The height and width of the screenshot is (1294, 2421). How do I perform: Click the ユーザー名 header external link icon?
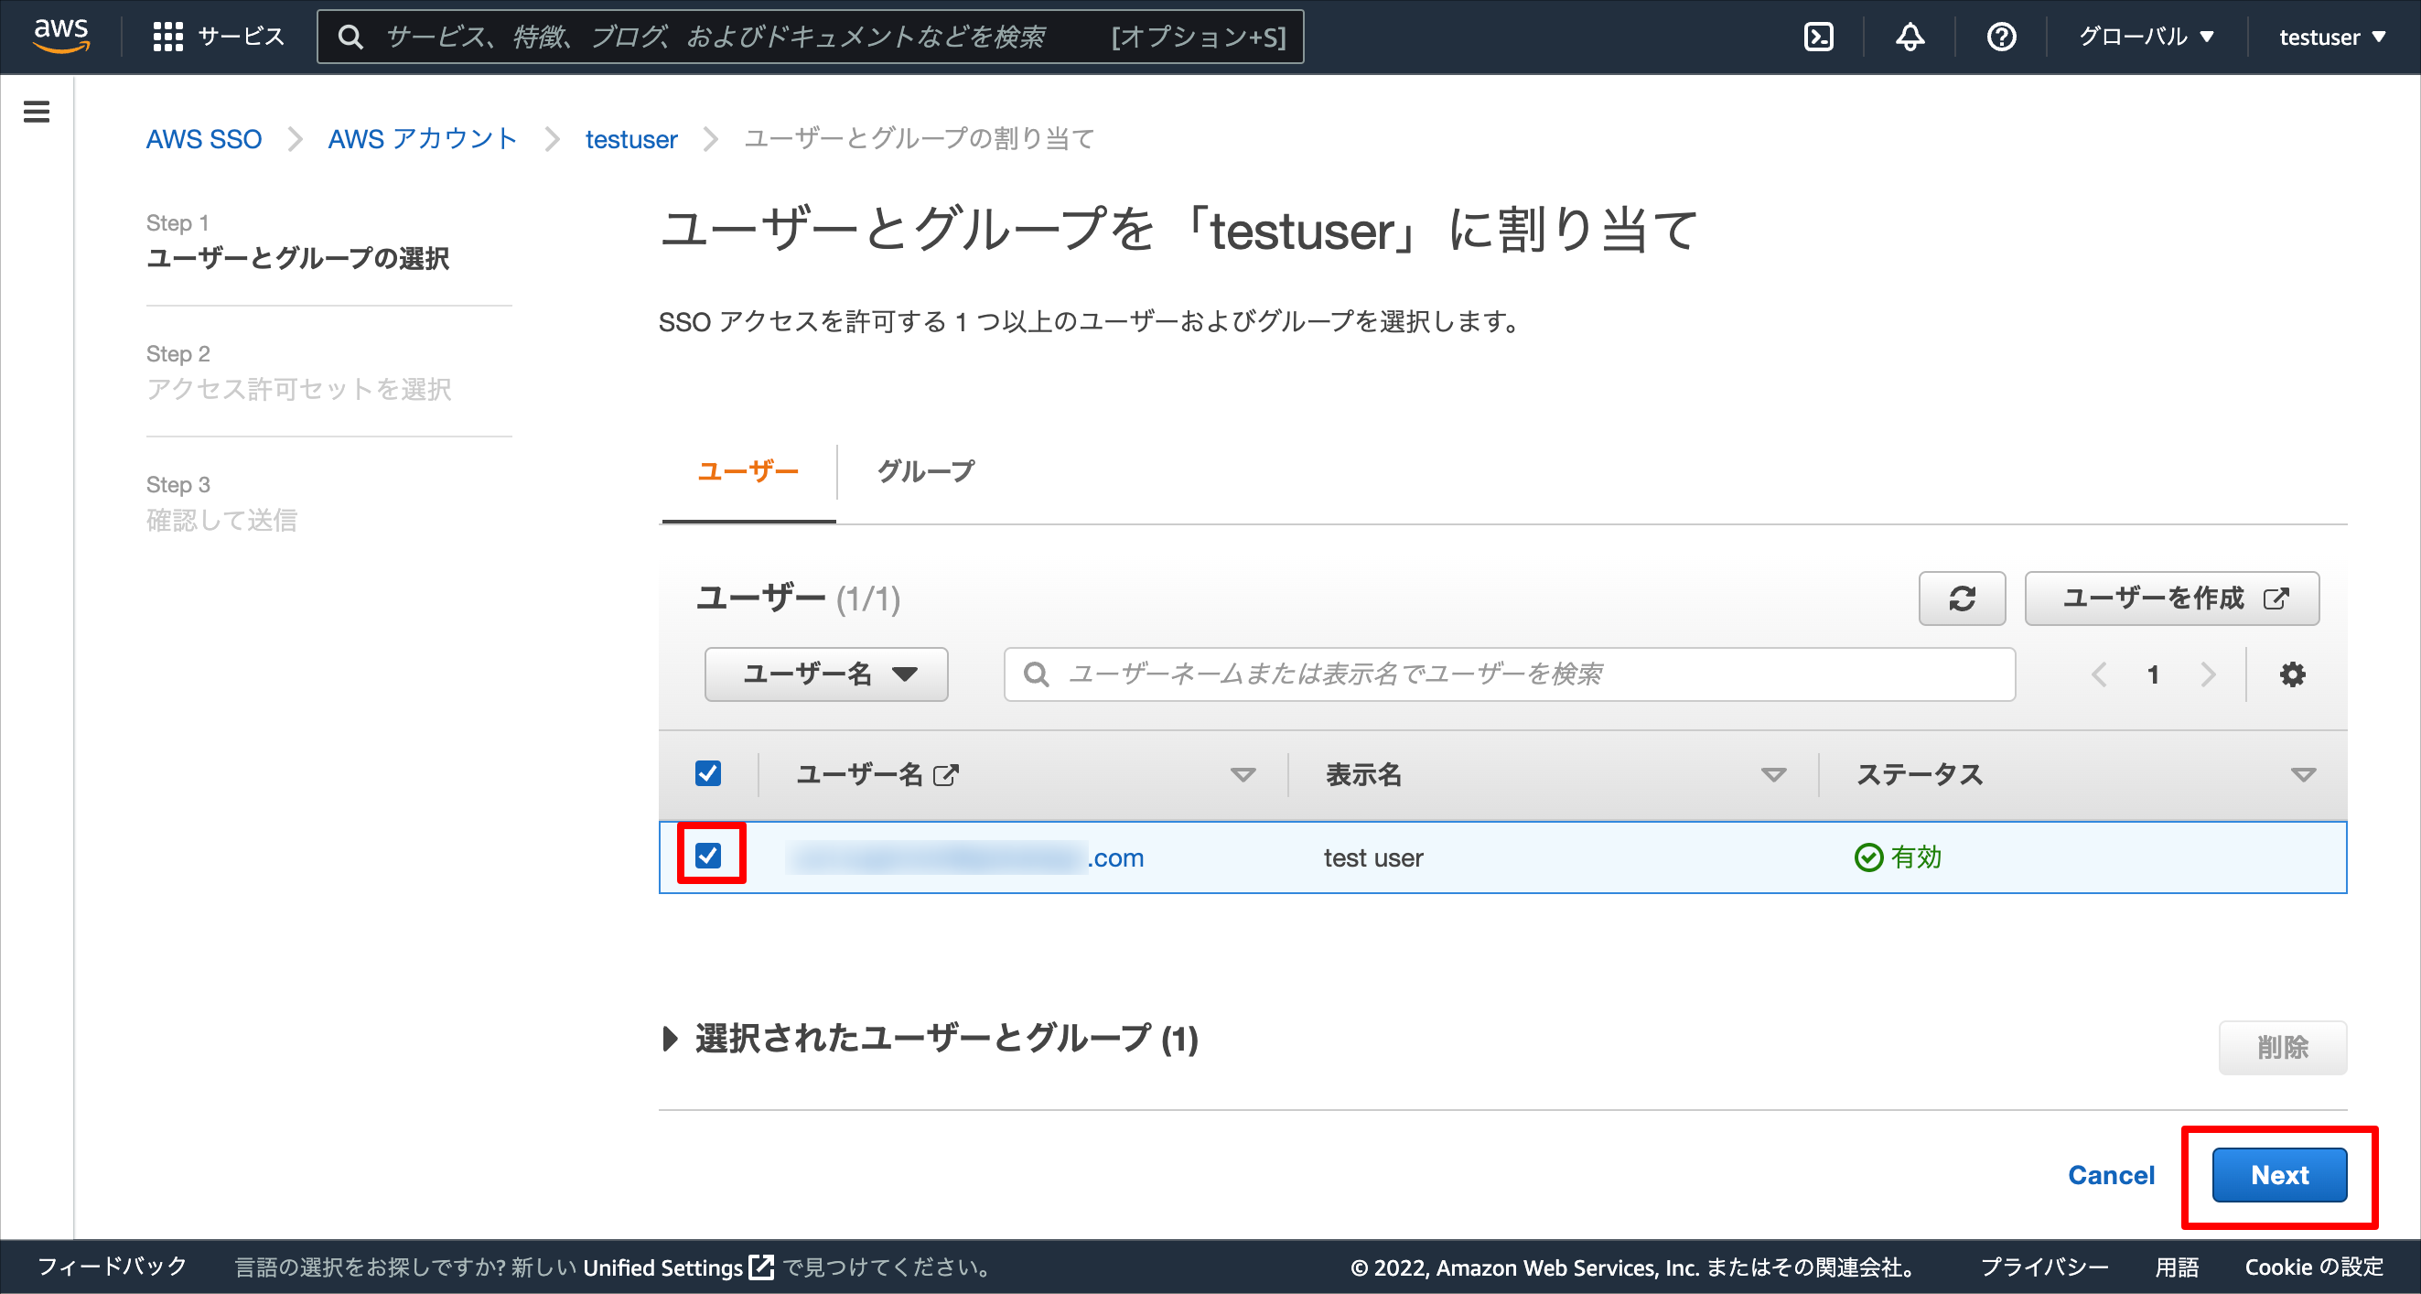[945, 774]
